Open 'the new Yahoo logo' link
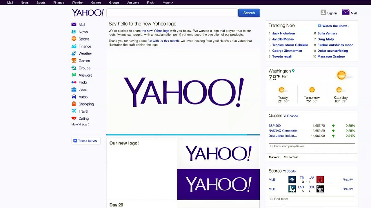 coord(155,31)
